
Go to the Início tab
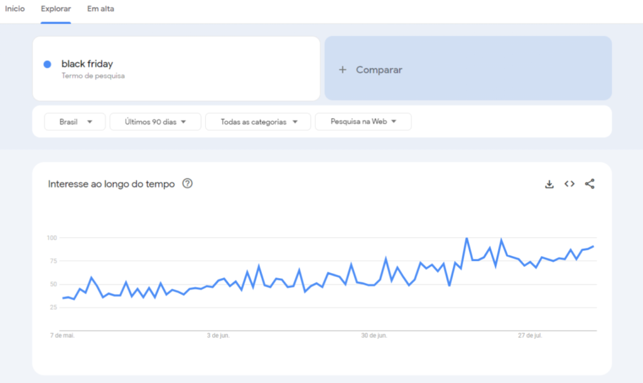[15, 9]
